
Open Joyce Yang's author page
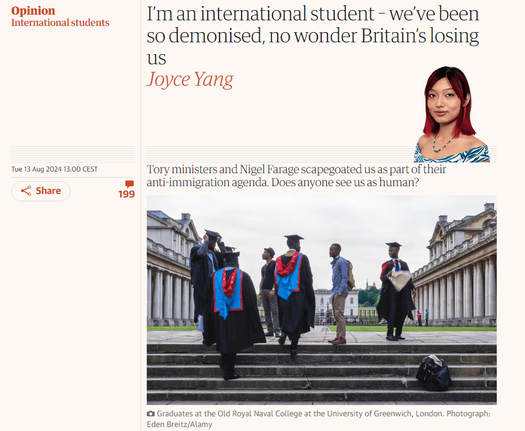190,80
